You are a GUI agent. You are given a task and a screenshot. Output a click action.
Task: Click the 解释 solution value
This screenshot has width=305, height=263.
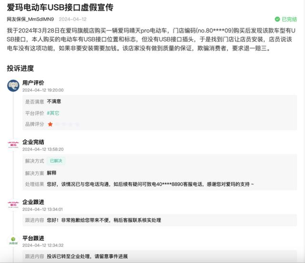pyautogui.click(x=51, y=173)
